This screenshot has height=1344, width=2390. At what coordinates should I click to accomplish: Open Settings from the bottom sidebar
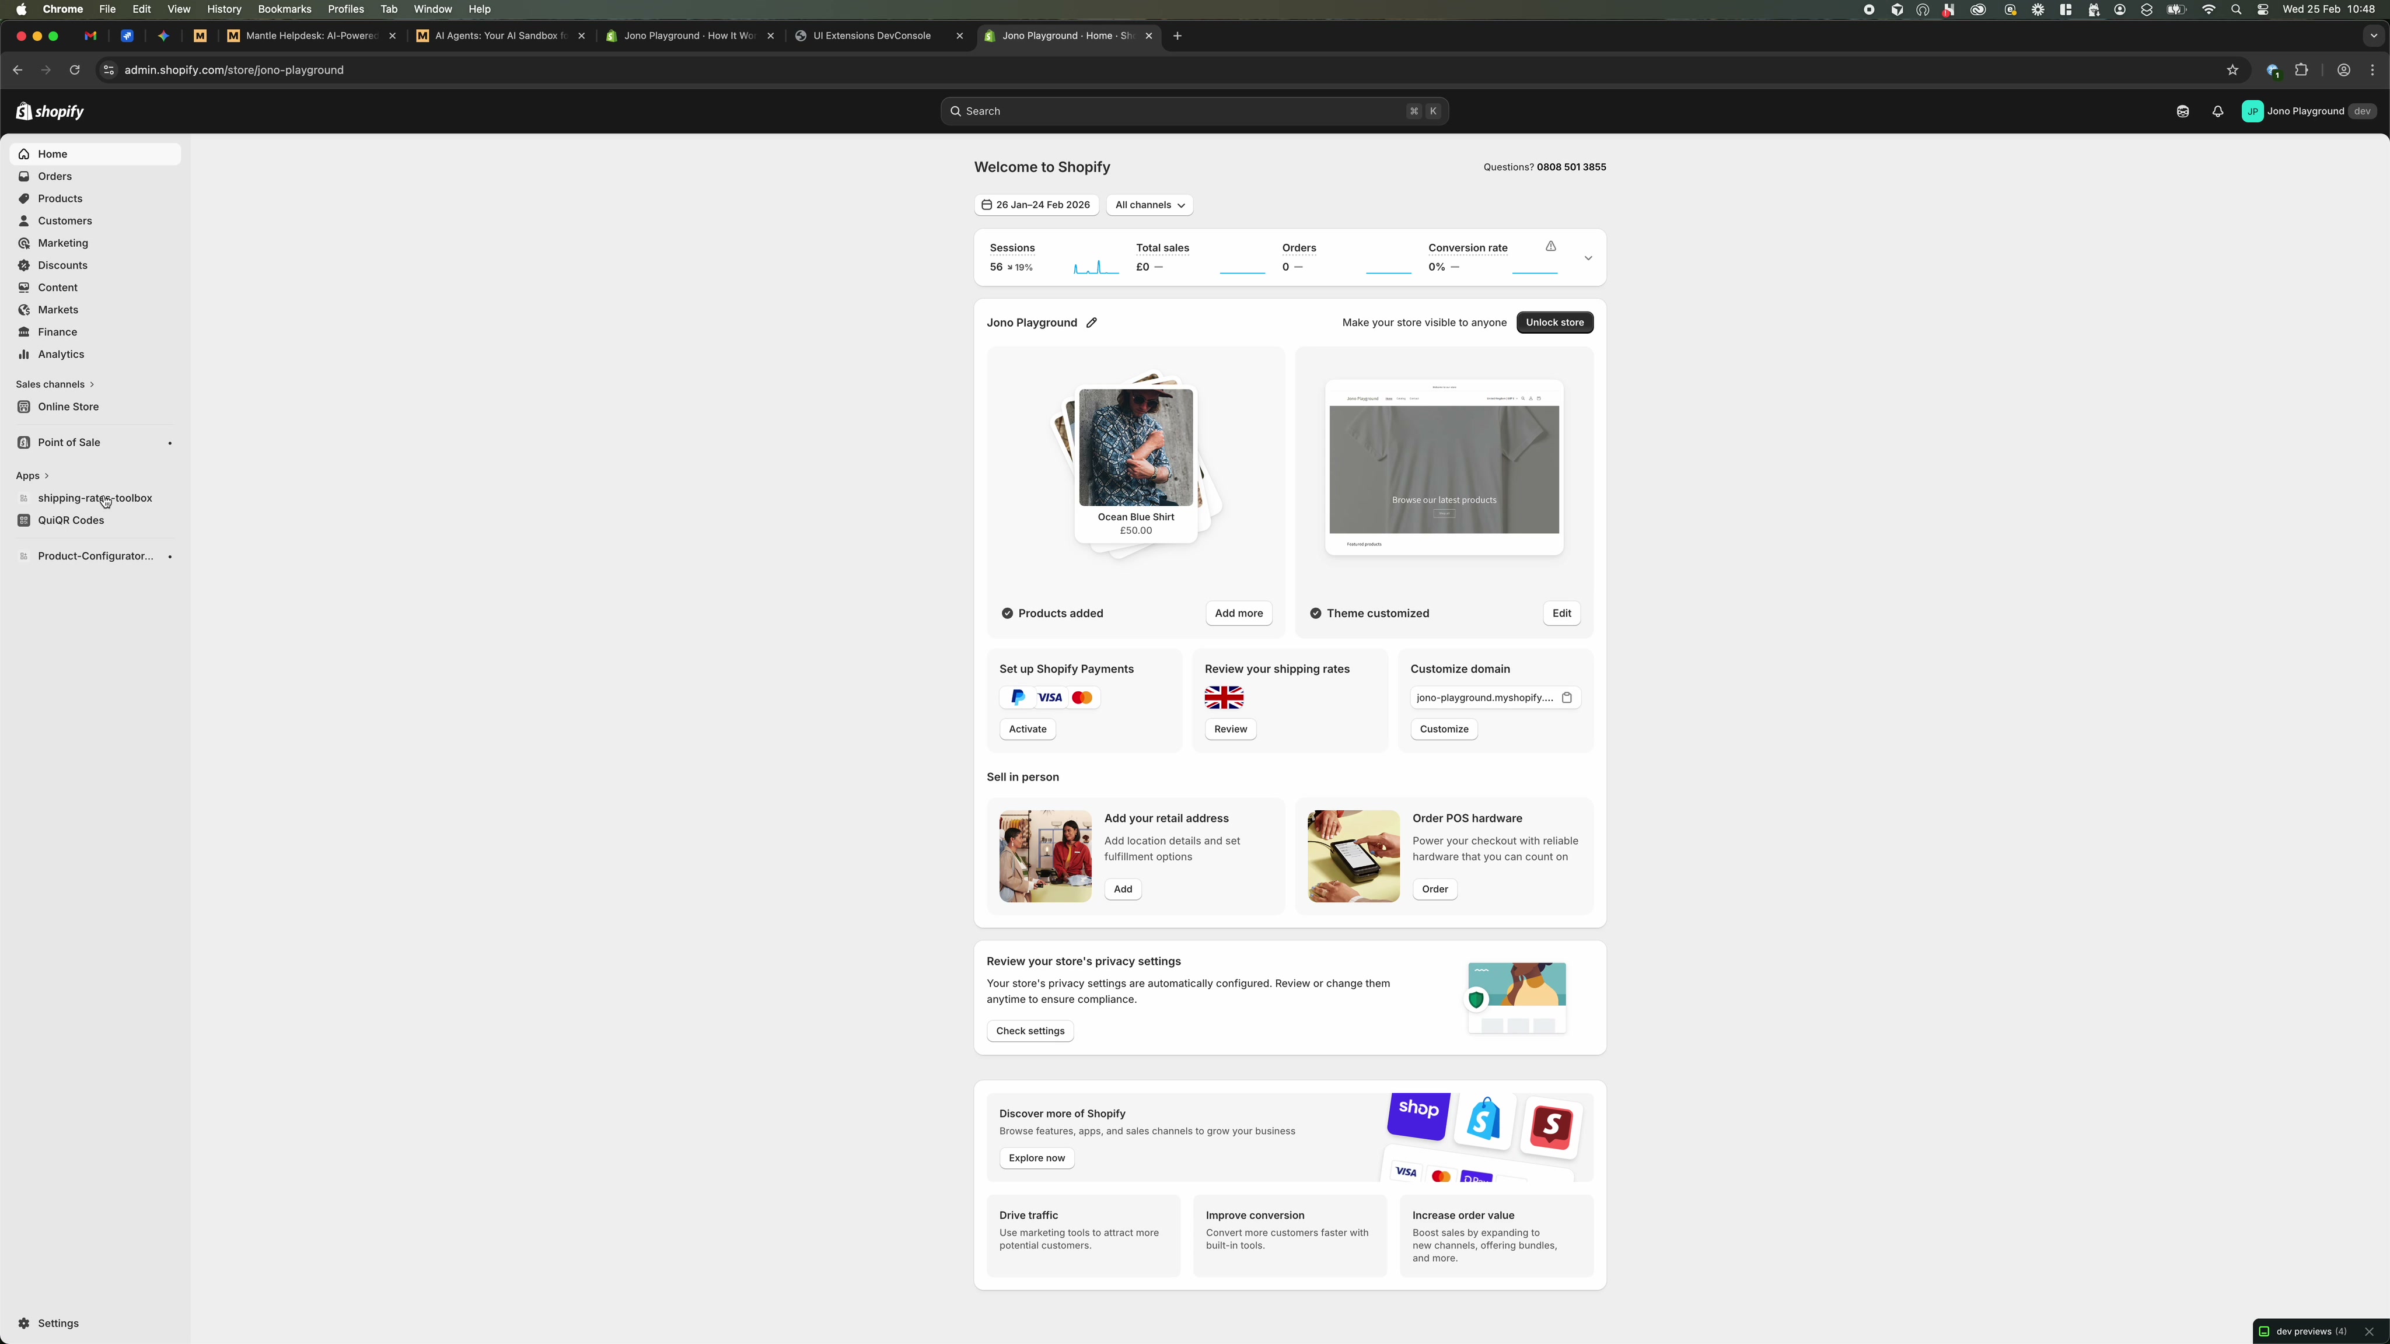click(x=58, y=1324)
